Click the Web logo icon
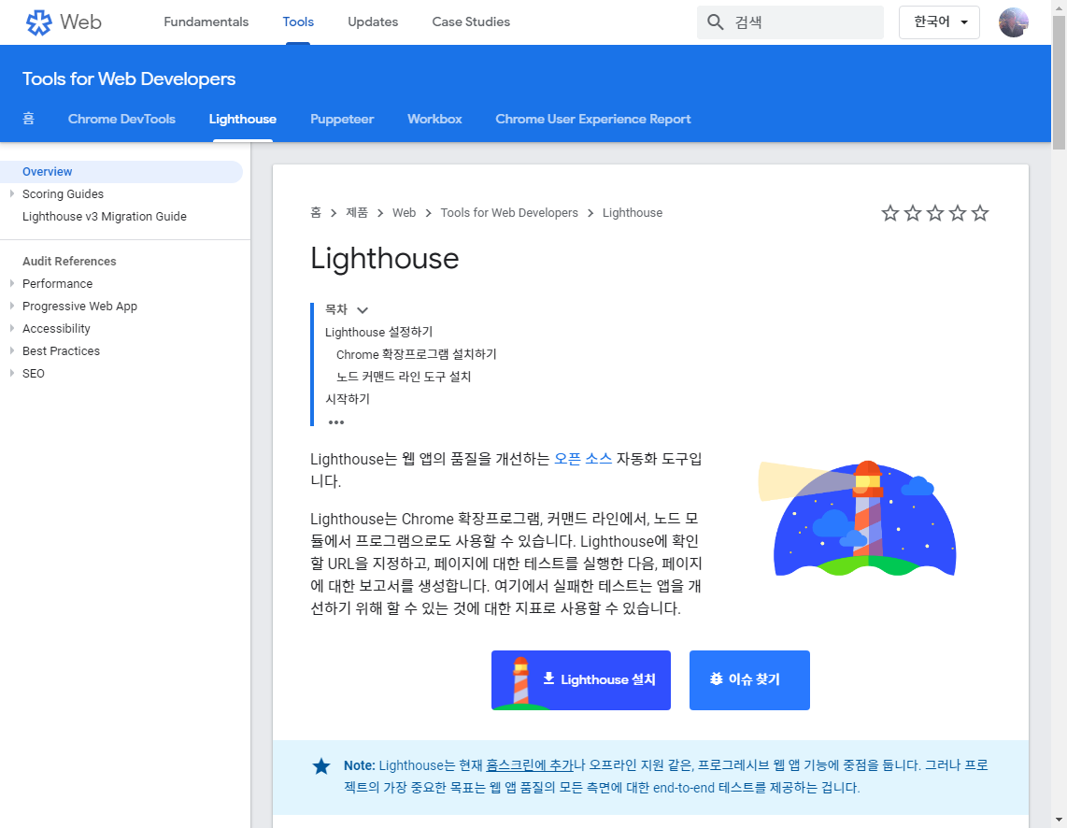The width and height of the screenshot is (1067, 828). coord(39,22)
